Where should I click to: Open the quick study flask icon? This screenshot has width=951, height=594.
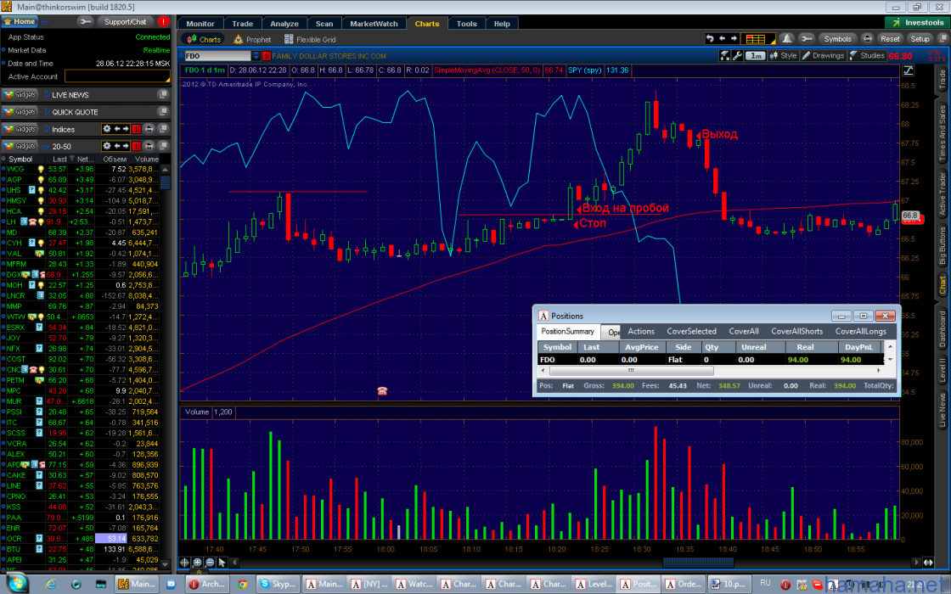tap(724, 56)
